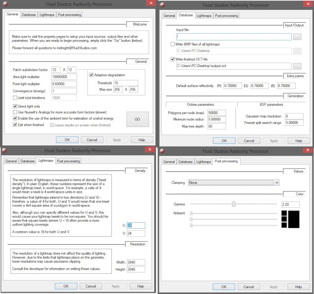Click Cancel in the General window

click(92, 140)
